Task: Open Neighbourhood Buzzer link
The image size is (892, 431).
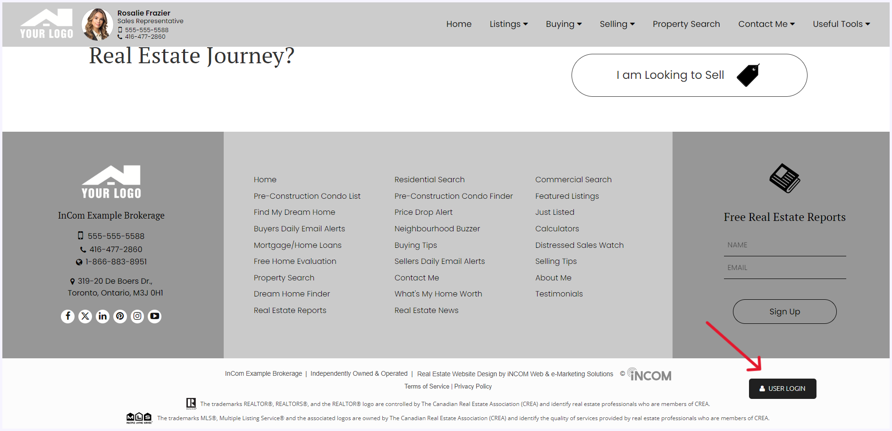Action: [437, 228]
